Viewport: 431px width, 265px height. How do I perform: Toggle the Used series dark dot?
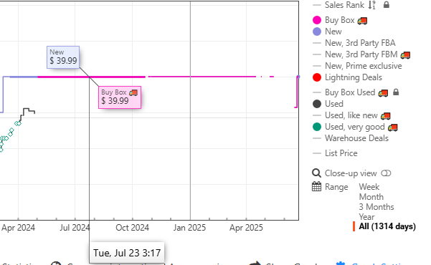coord(317,104)
